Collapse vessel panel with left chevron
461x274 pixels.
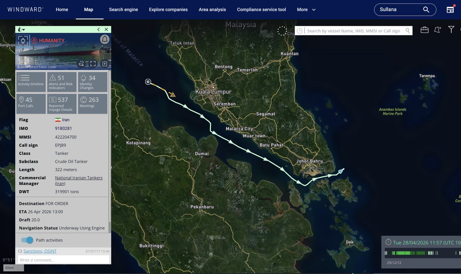click(98, 29)
